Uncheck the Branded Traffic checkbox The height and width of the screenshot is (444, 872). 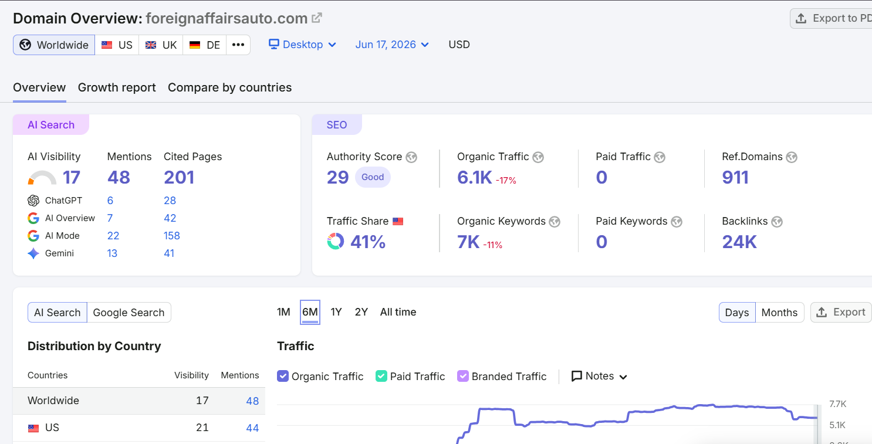(x=463, y=377)
